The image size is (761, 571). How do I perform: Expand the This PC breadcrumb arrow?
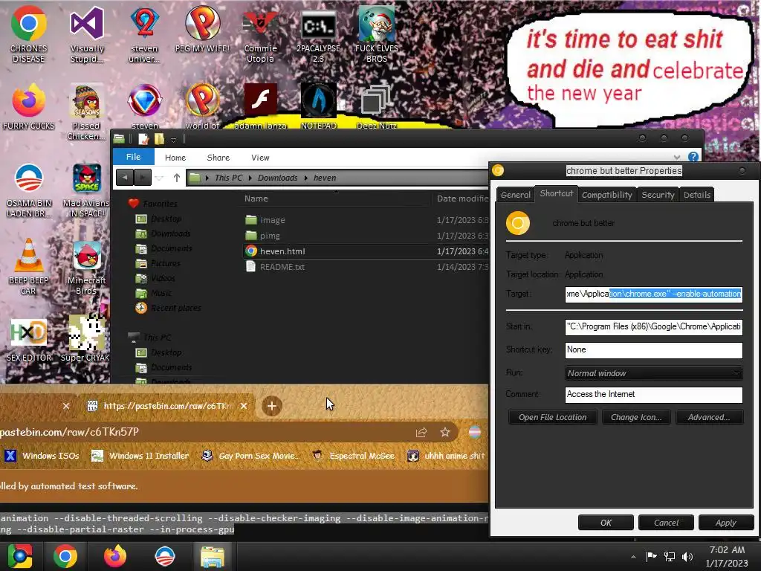(x=250, y=178)
